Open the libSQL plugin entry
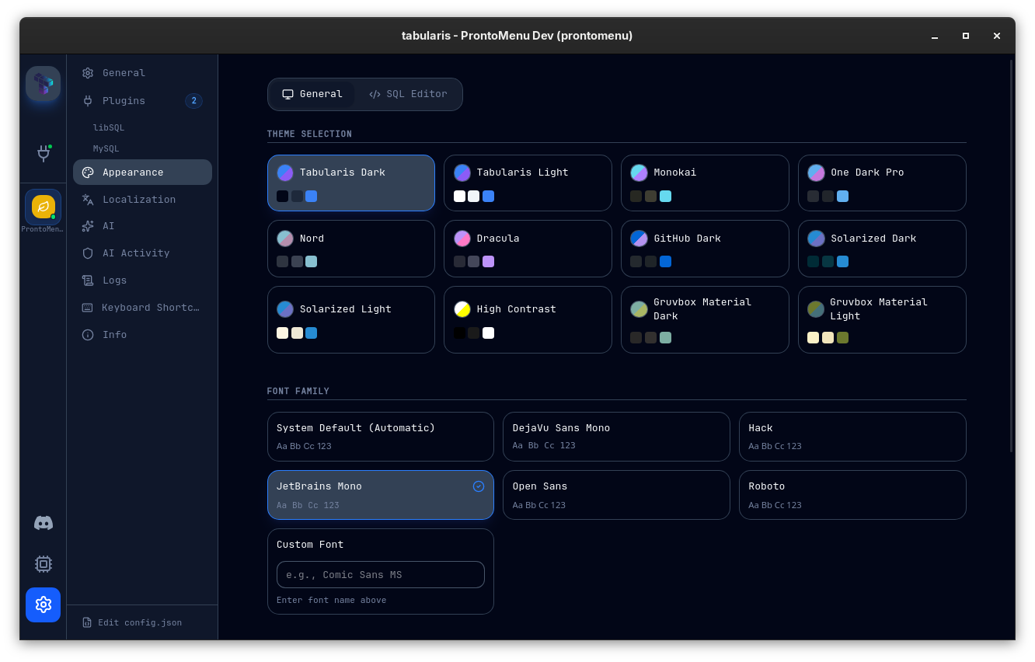1035x662 pixels. (x=109, y=127)
